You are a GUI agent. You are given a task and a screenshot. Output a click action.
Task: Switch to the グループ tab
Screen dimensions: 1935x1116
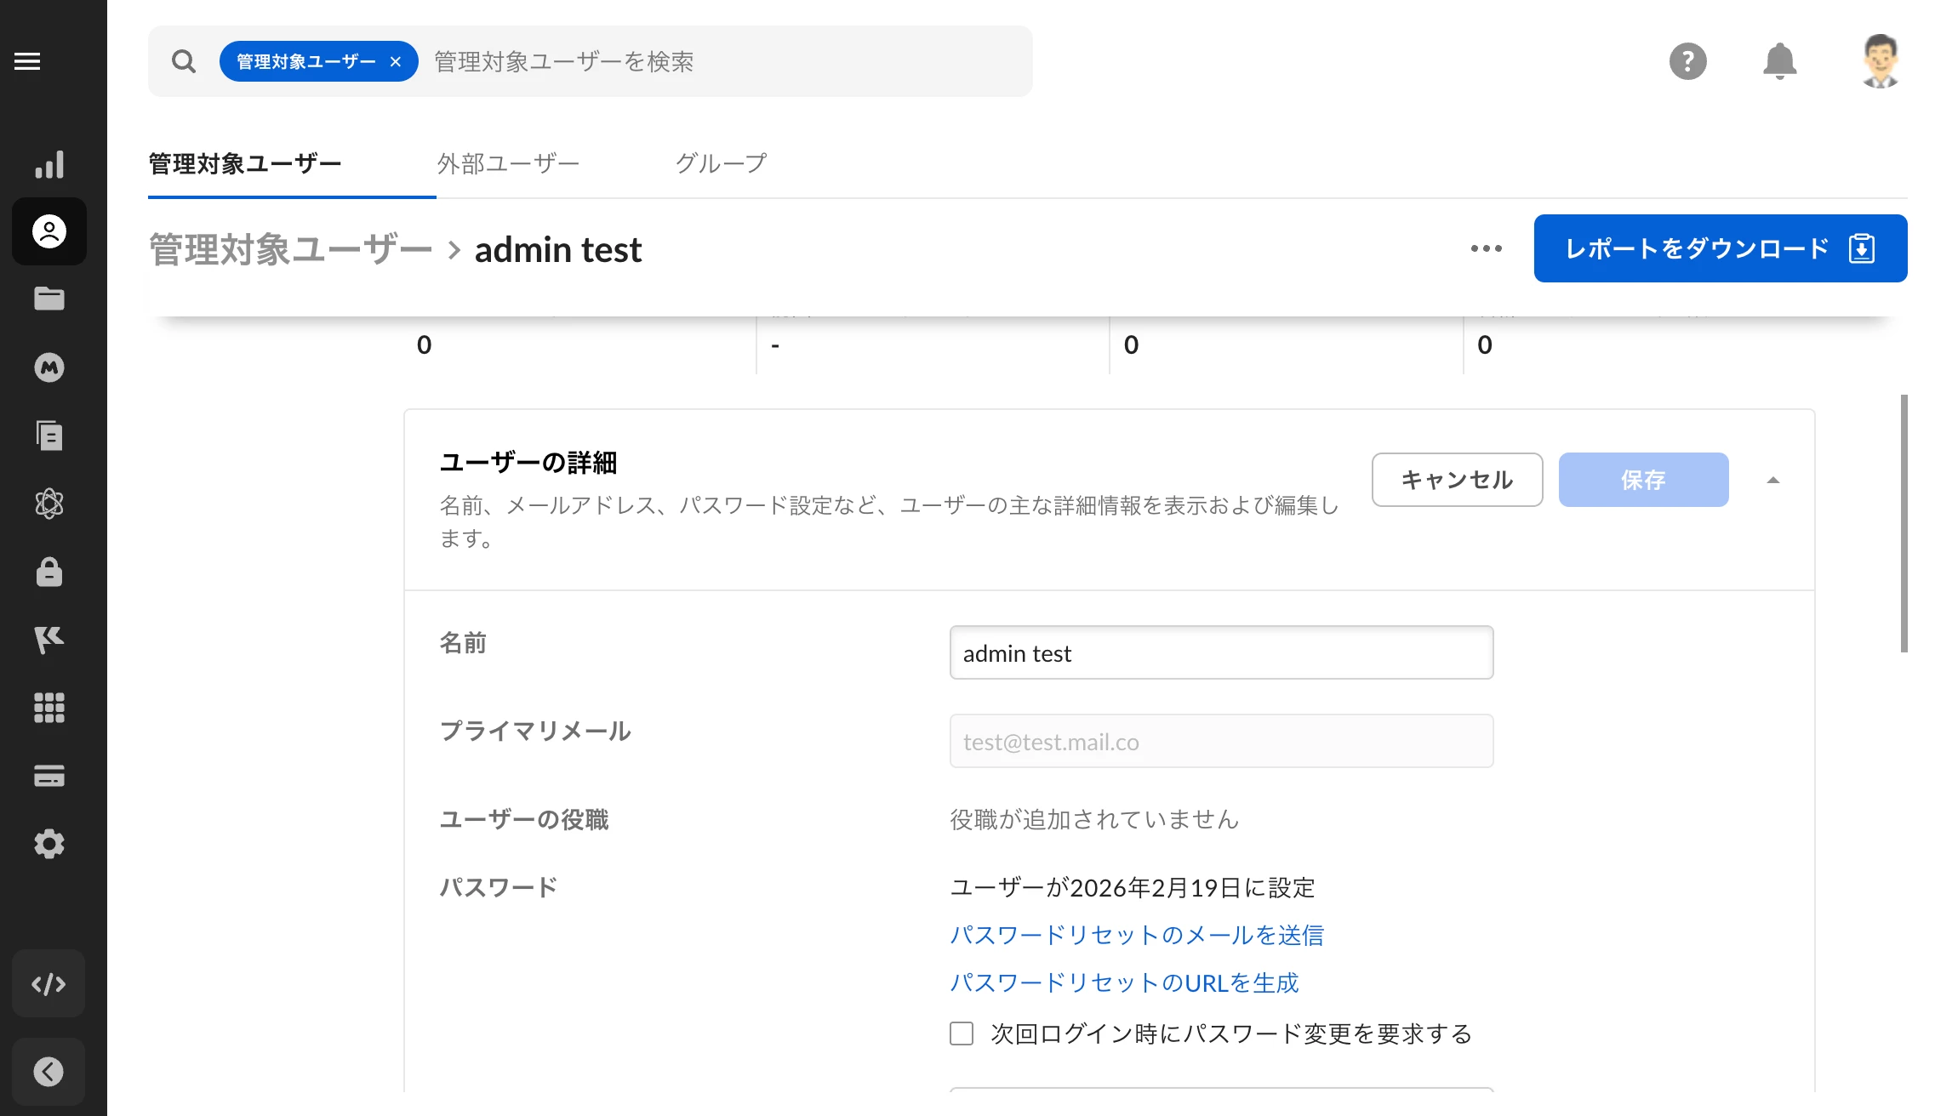(x=721, y=163)
